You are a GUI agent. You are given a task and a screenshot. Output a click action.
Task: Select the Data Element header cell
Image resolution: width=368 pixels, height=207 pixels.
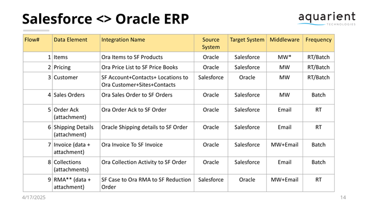[76, 43]
